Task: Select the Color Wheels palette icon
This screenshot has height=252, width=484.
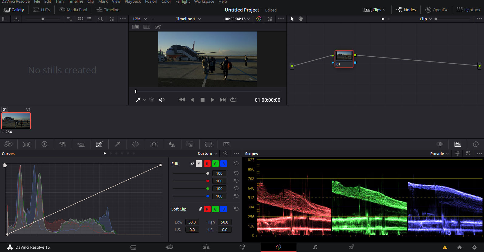Action: tap(44, 144)
